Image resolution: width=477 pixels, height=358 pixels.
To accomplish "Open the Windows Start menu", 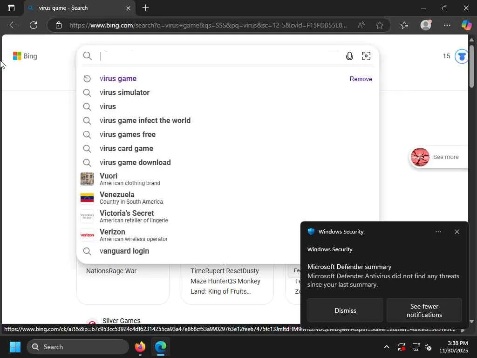I will point(15,347).
